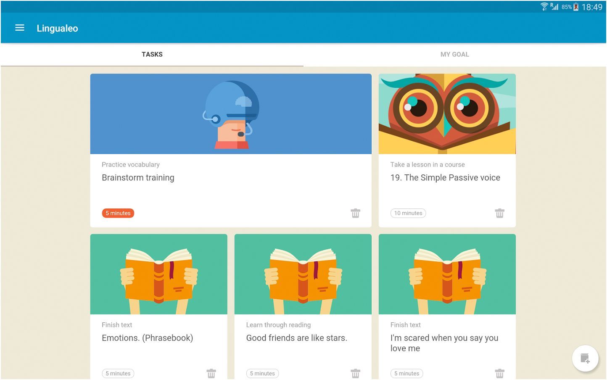This screenshot has height=380, width=607.
Task: Open Brainstorm training title
Action: pos(138,178)
